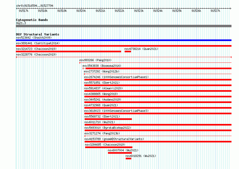
Task: Click the short red nsv4738214 bar
Action: [128, 52]
